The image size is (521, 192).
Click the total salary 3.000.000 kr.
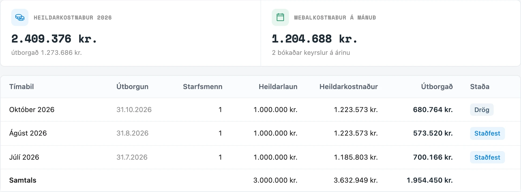(x=275, y=180)
